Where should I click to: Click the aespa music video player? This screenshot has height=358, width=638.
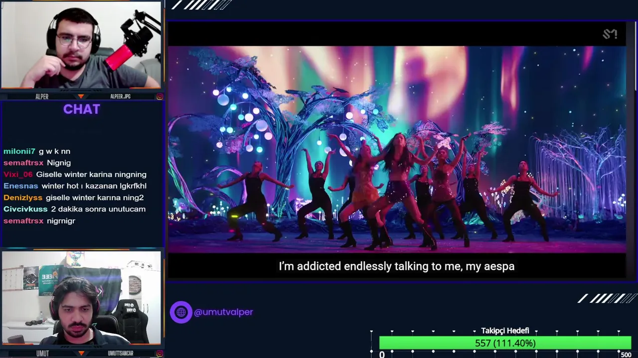pos(397,149)
